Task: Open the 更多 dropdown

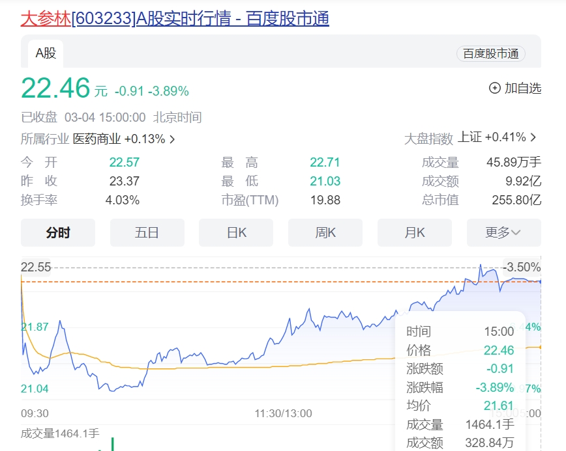Action: click(x=503, y=233)
